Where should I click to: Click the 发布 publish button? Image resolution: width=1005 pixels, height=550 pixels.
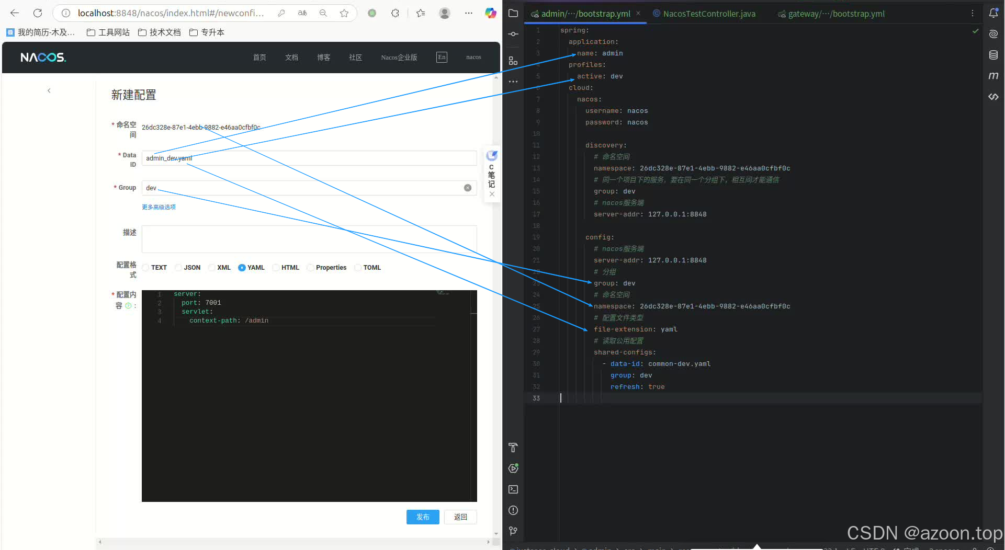(x=423, y=517)
